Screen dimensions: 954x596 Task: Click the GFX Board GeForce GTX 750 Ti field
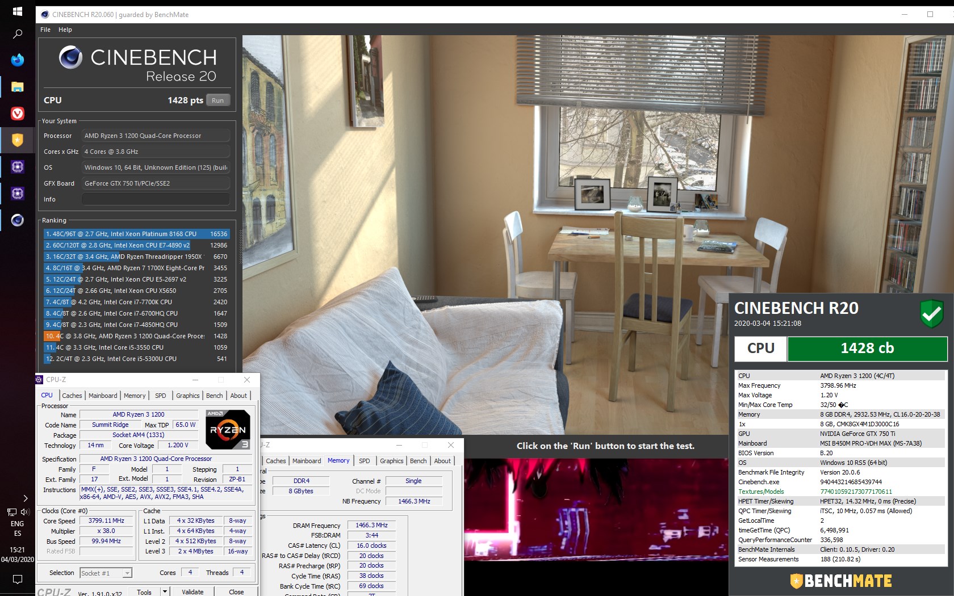(156, 183)
